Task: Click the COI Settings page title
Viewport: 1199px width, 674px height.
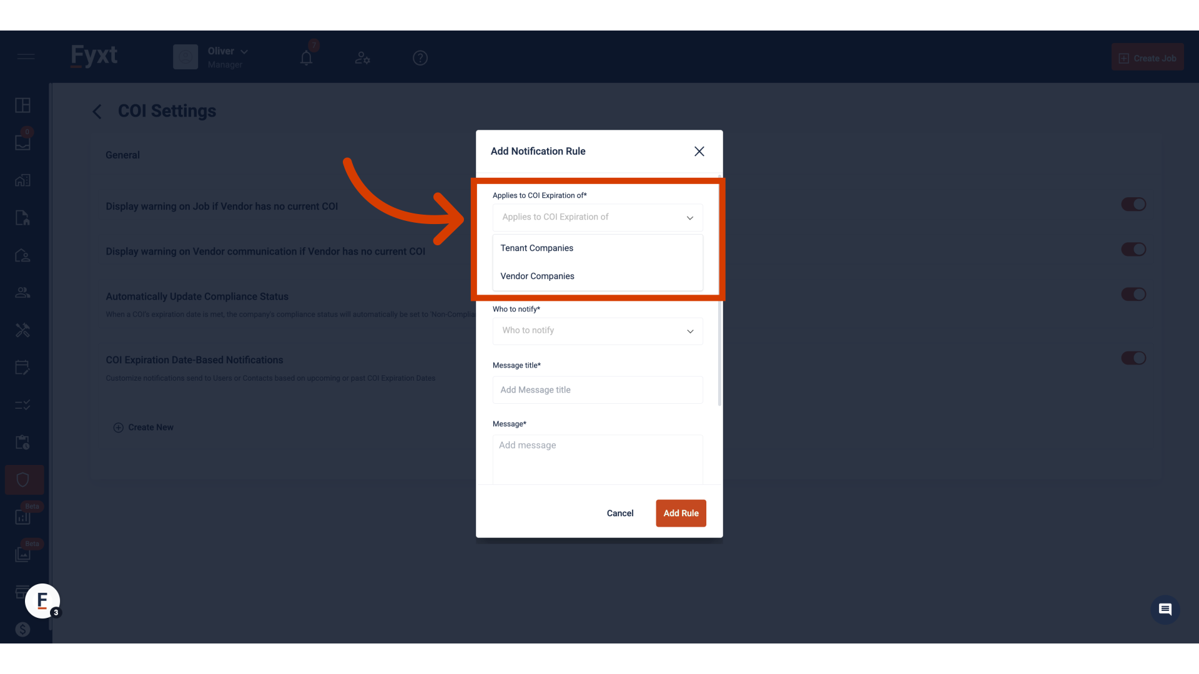Action: (x=167, y=111)
